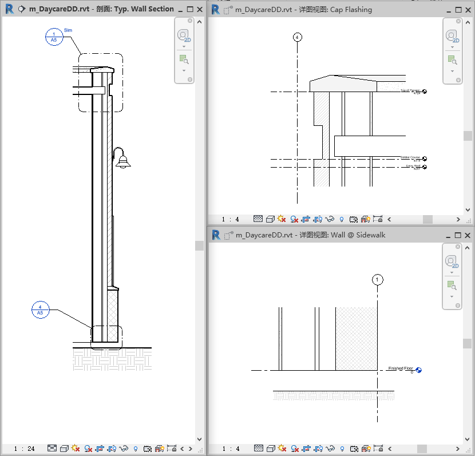Reveal Constraints in Typ. Wall Section view
The height and width of the screenshot is (456, 475).
point(172,448)
